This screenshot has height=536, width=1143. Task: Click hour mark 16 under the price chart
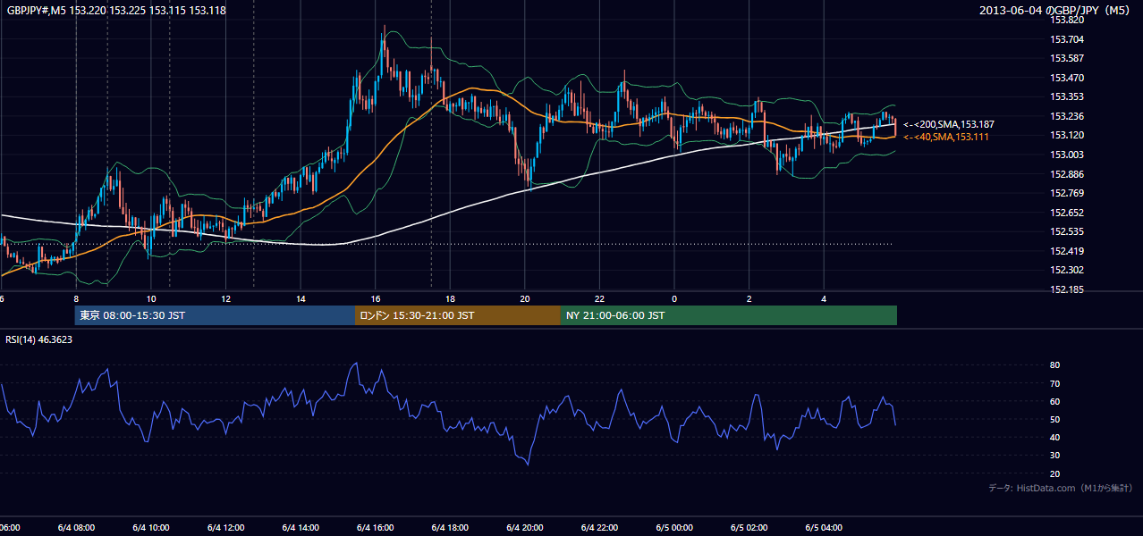tap(376, 298)
